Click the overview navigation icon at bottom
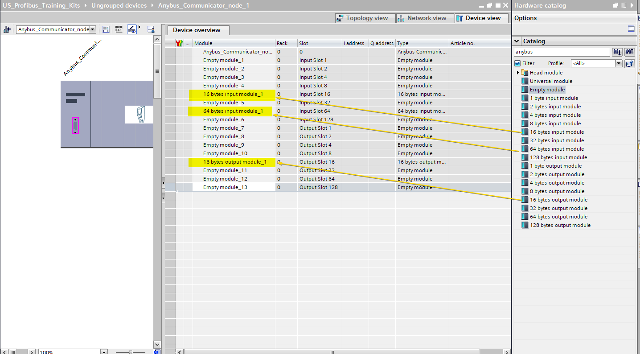 pyautogui.click(x=157, y=352)
